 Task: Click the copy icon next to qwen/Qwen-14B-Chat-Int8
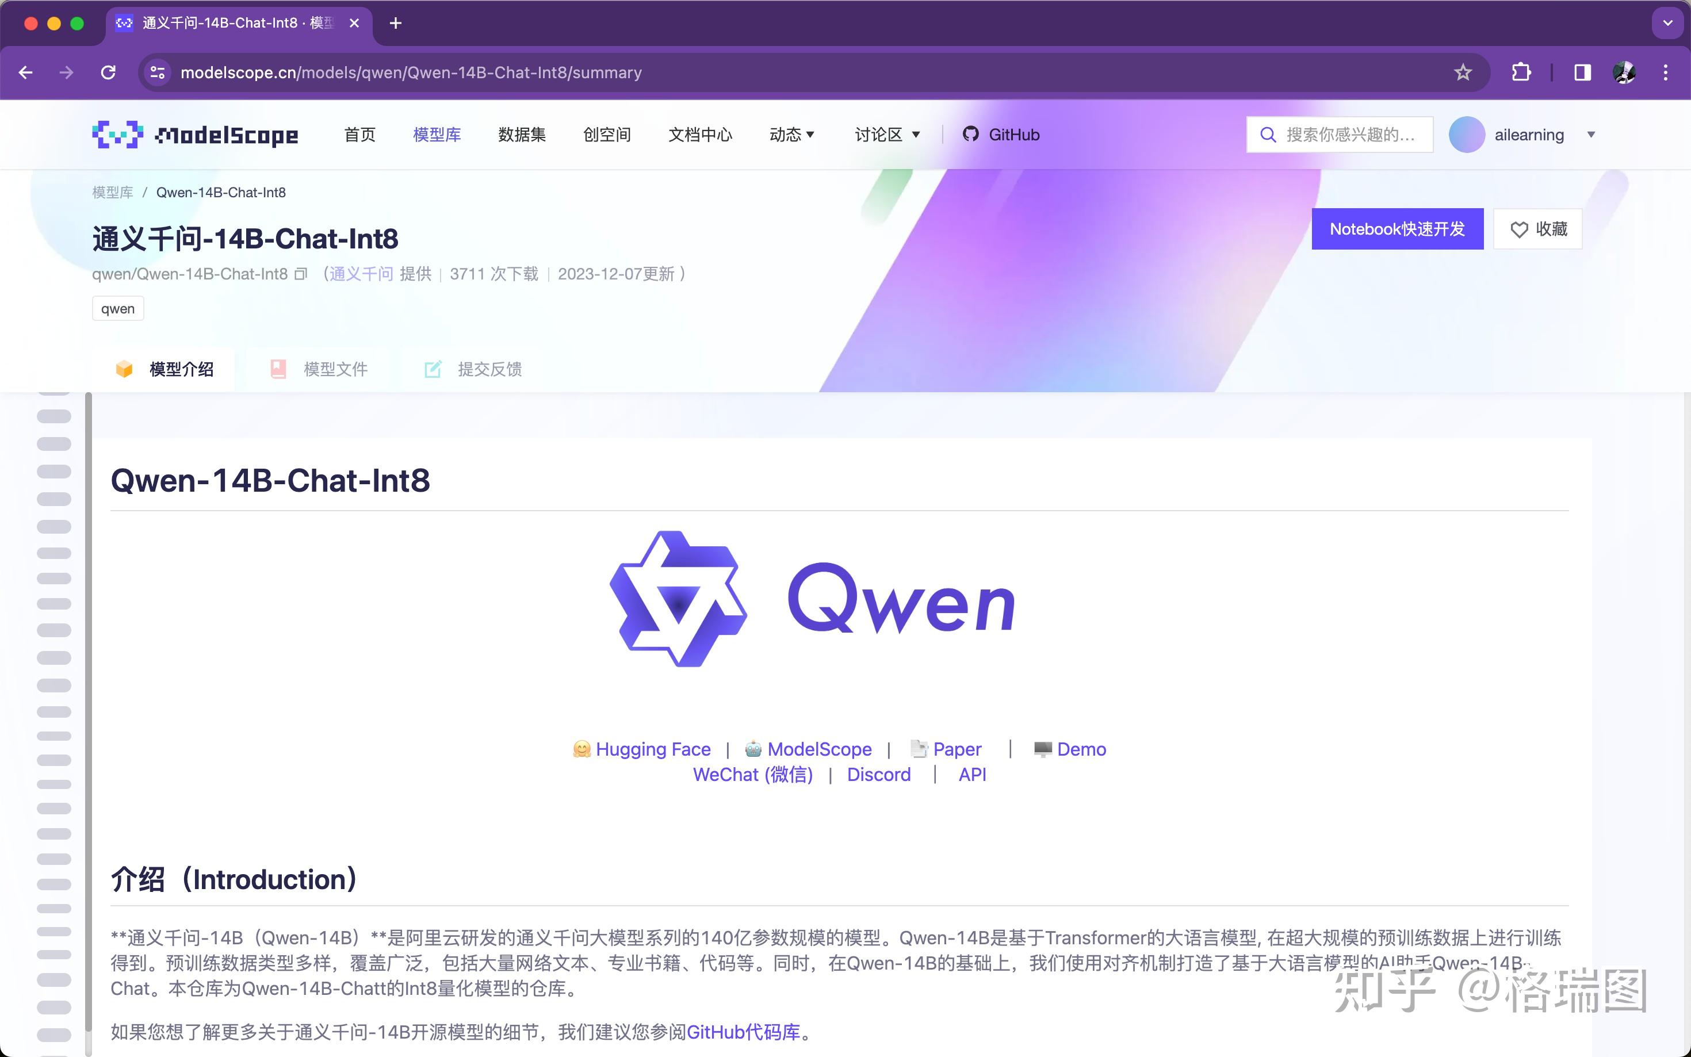pyautogui.click(x=300, y=274)
